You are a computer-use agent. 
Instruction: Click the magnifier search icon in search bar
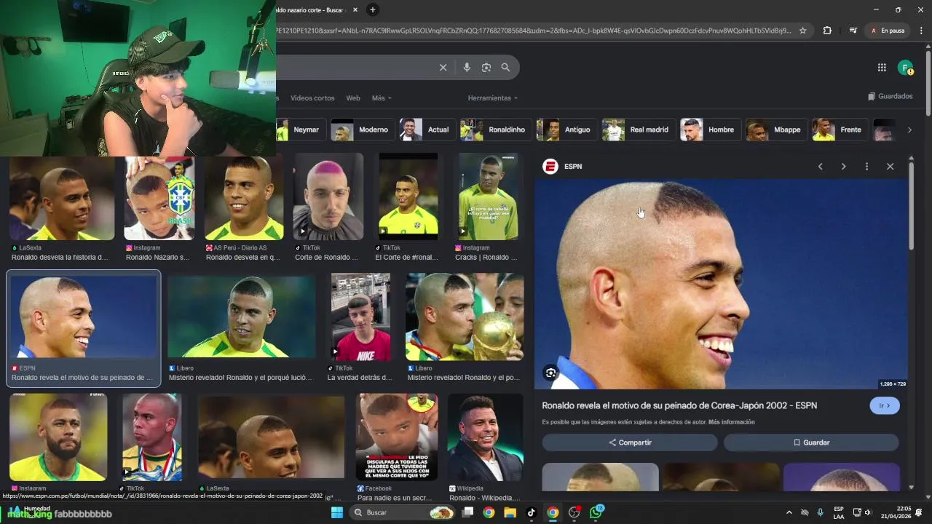505,68
